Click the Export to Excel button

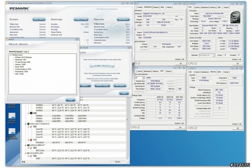coord(102,86)
